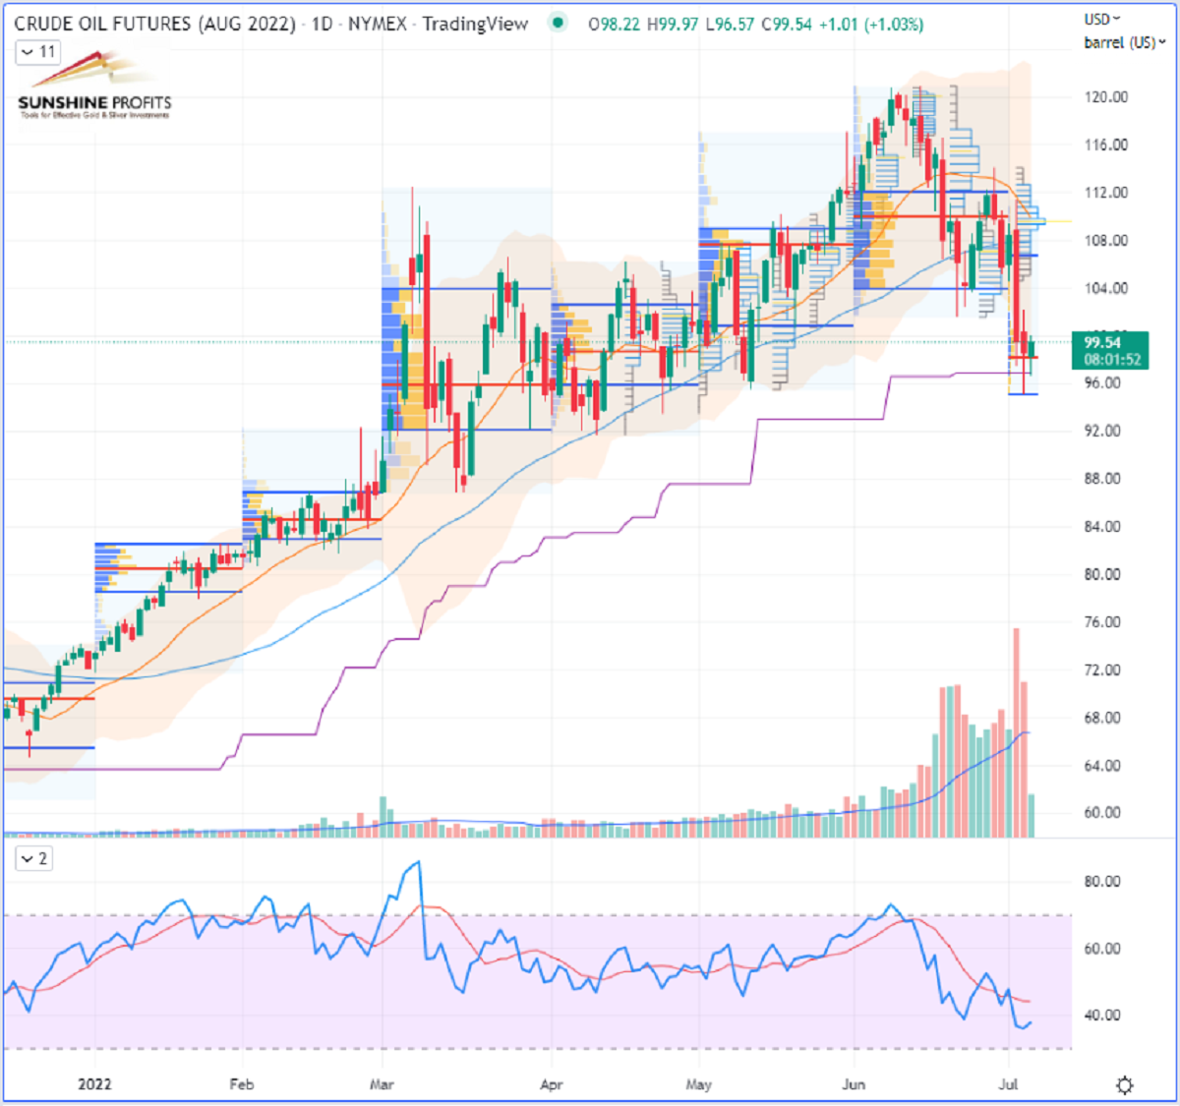
Task: Click the 120.00 price axis label
Action: [x=1106, y=97]
